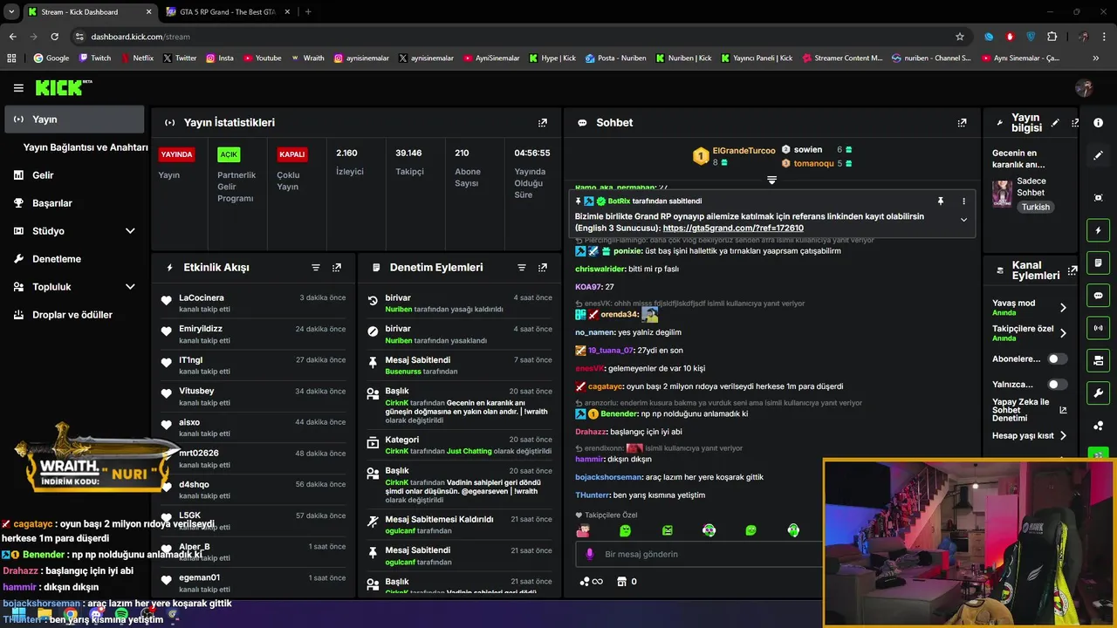The height and width of the screenshot is (628, 1117).
Task: Open the three-dot menu on the pinned message
Action: tap(963, 201)
